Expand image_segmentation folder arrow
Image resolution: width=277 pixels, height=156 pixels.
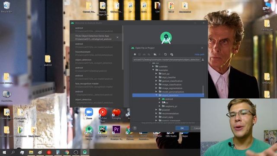(156, 88)
